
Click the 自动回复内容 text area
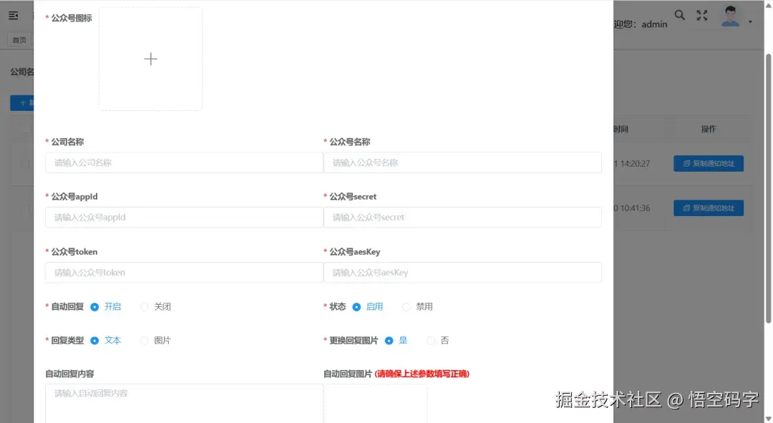[x=184, y=404]
